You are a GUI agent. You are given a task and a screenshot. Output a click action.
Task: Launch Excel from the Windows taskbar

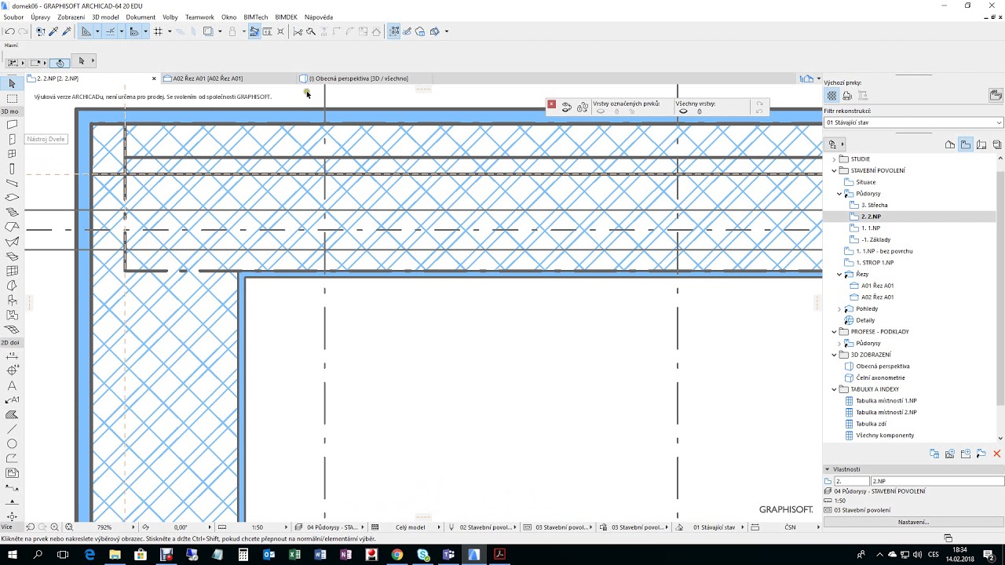pyautogui.click(x=294, y=555)
